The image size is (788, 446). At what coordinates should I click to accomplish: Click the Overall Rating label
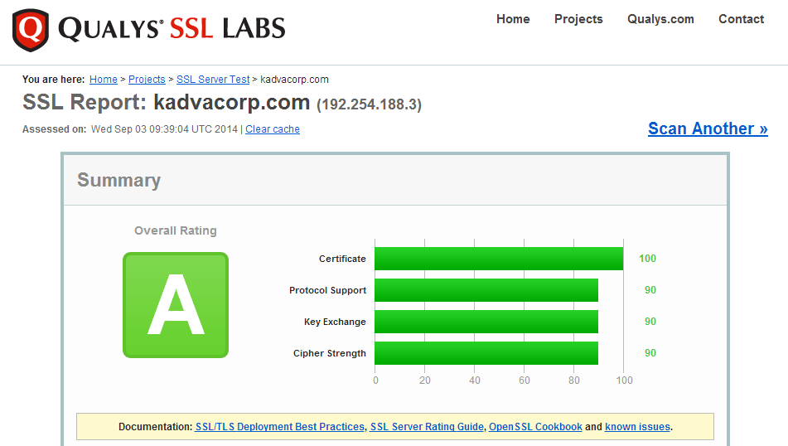(x=176, y=230)
